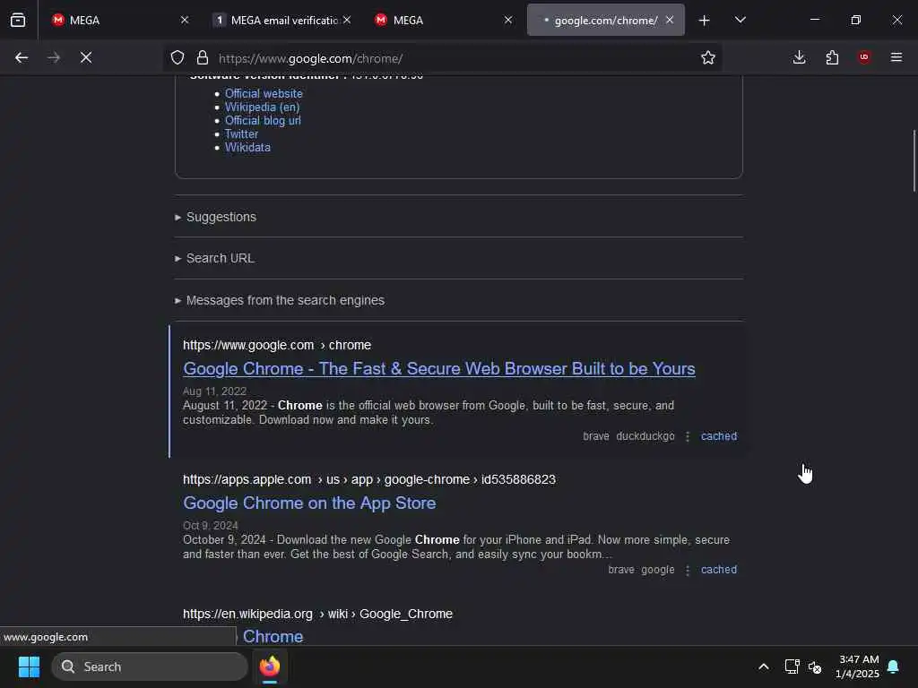
Task: Open the Extensions puzzle icon
Action: [x=832, y=57]
